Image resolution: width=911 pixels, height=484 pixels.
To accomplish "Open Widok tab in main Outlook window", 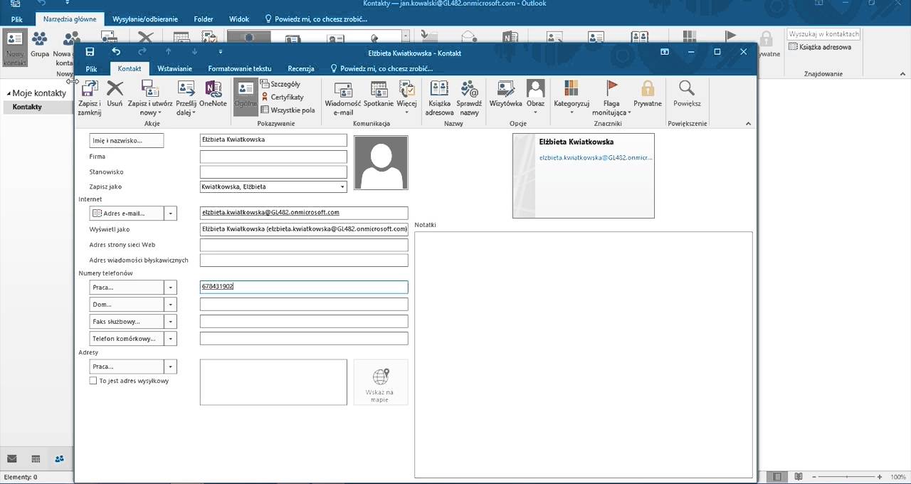I will pos(239,19).
